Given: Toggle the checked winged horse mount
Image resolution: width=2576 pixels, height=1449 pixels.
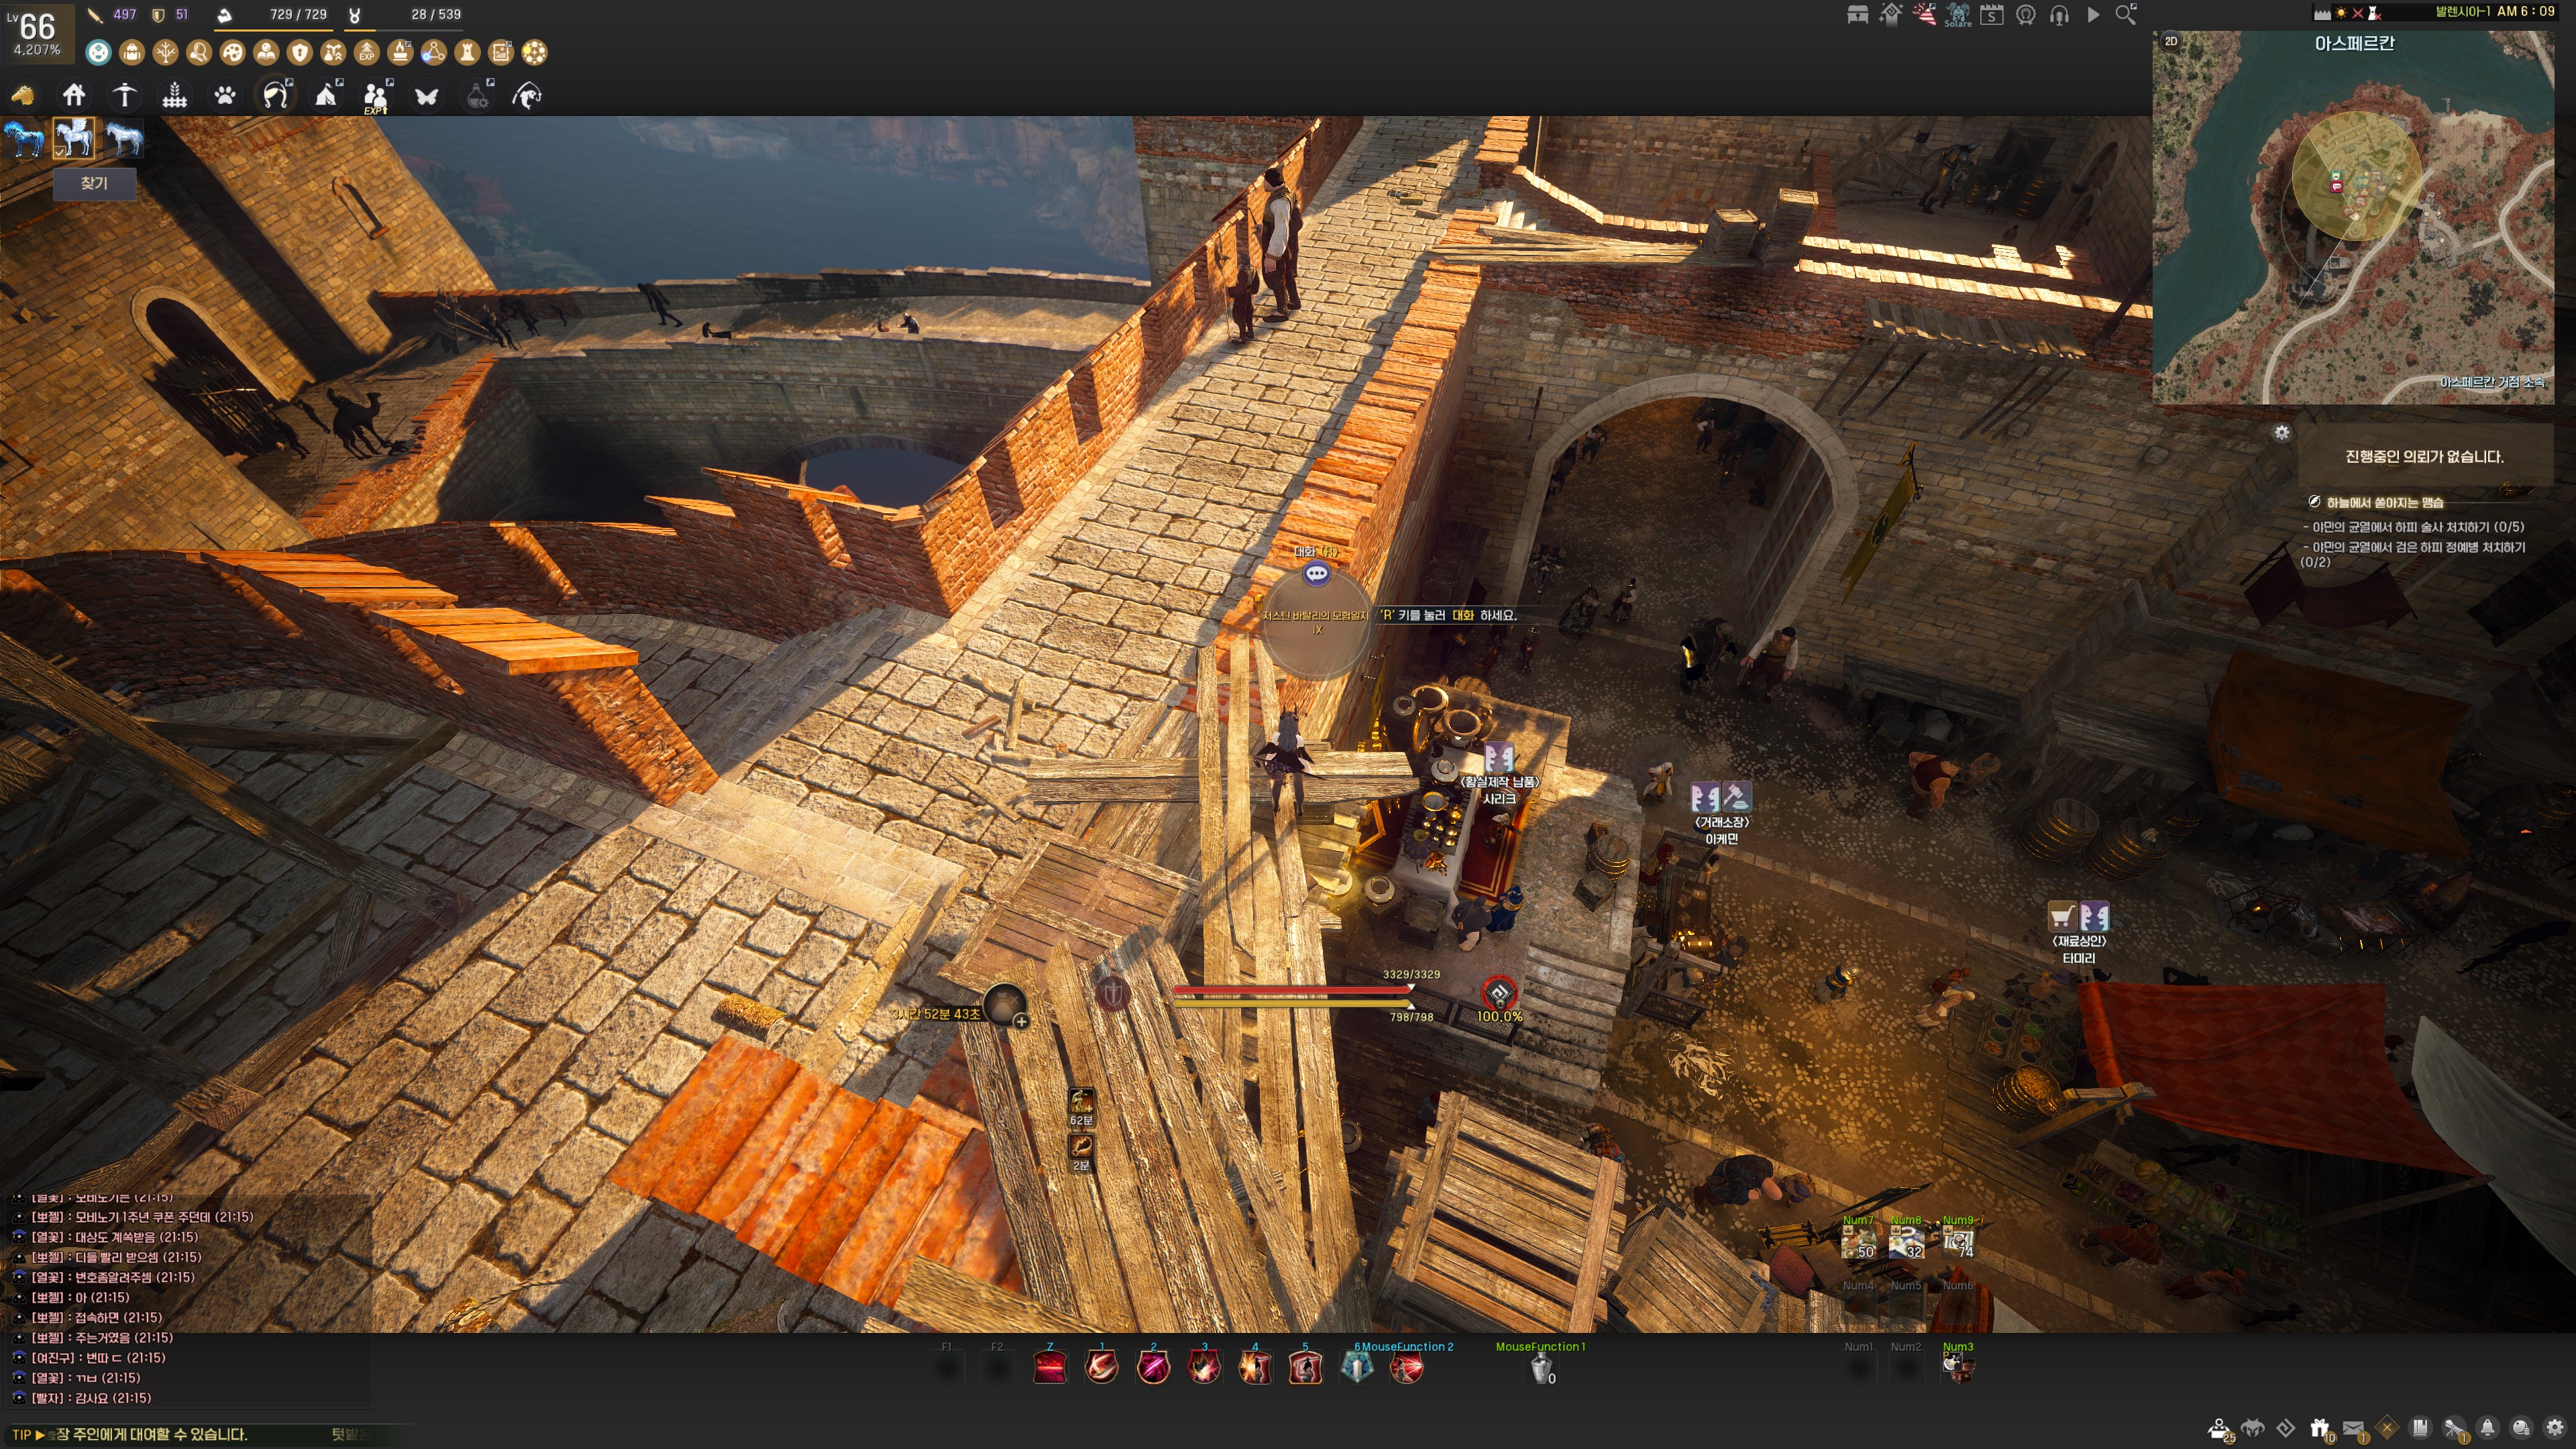Looking at the screenshot, I should [74, 138].
